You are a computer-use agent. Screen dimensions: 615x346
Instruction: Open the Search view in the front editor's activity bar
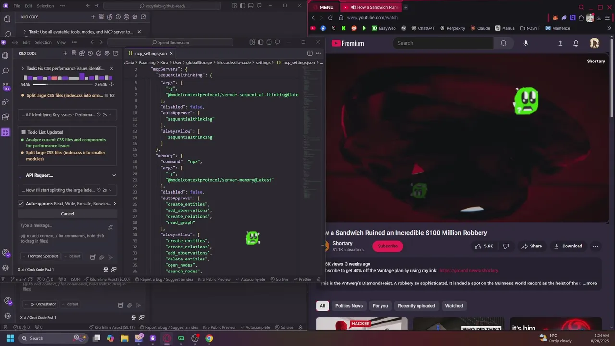[5, 71]
